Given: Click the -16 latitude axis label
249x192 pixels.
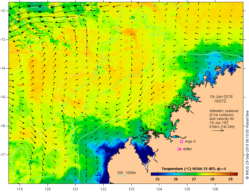Looking at the screenshot, I should pos(3,126).
